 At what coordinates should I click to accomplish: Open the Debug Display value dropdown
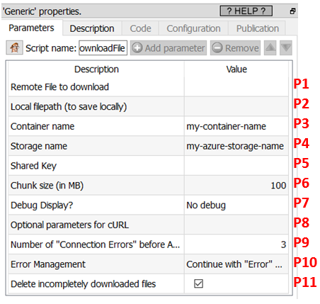(236, 205)
